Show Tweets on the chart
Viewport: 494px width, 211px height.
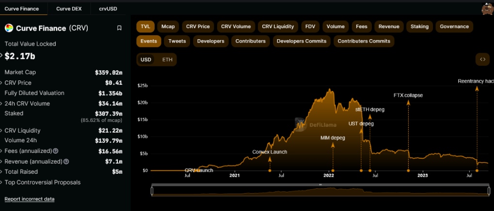[177, 41]
